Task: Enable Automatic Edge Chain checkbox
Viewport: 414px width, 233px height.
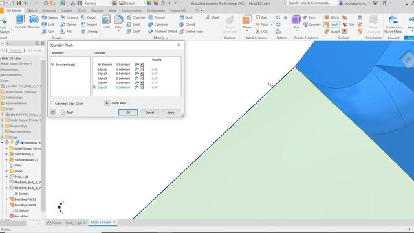Action: [52, 104]
